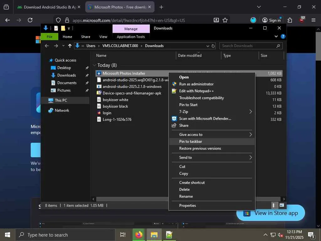The image size is (321, 241).
Task: Open address bar history dropdown
Action: (208, 46)
